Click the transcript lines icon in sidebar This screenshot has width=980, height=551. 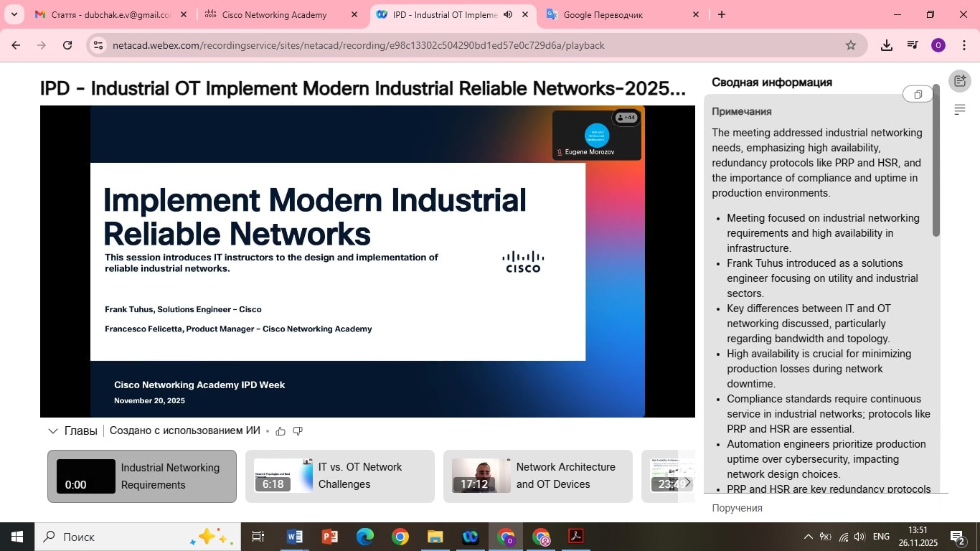959,110
